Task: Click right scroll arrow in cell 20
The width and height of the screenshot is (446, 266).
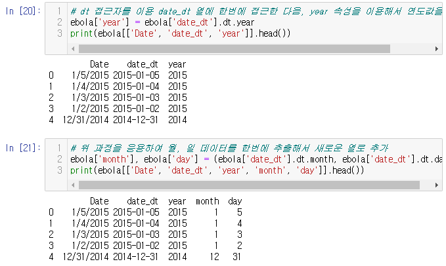Action: click(437, 48)
